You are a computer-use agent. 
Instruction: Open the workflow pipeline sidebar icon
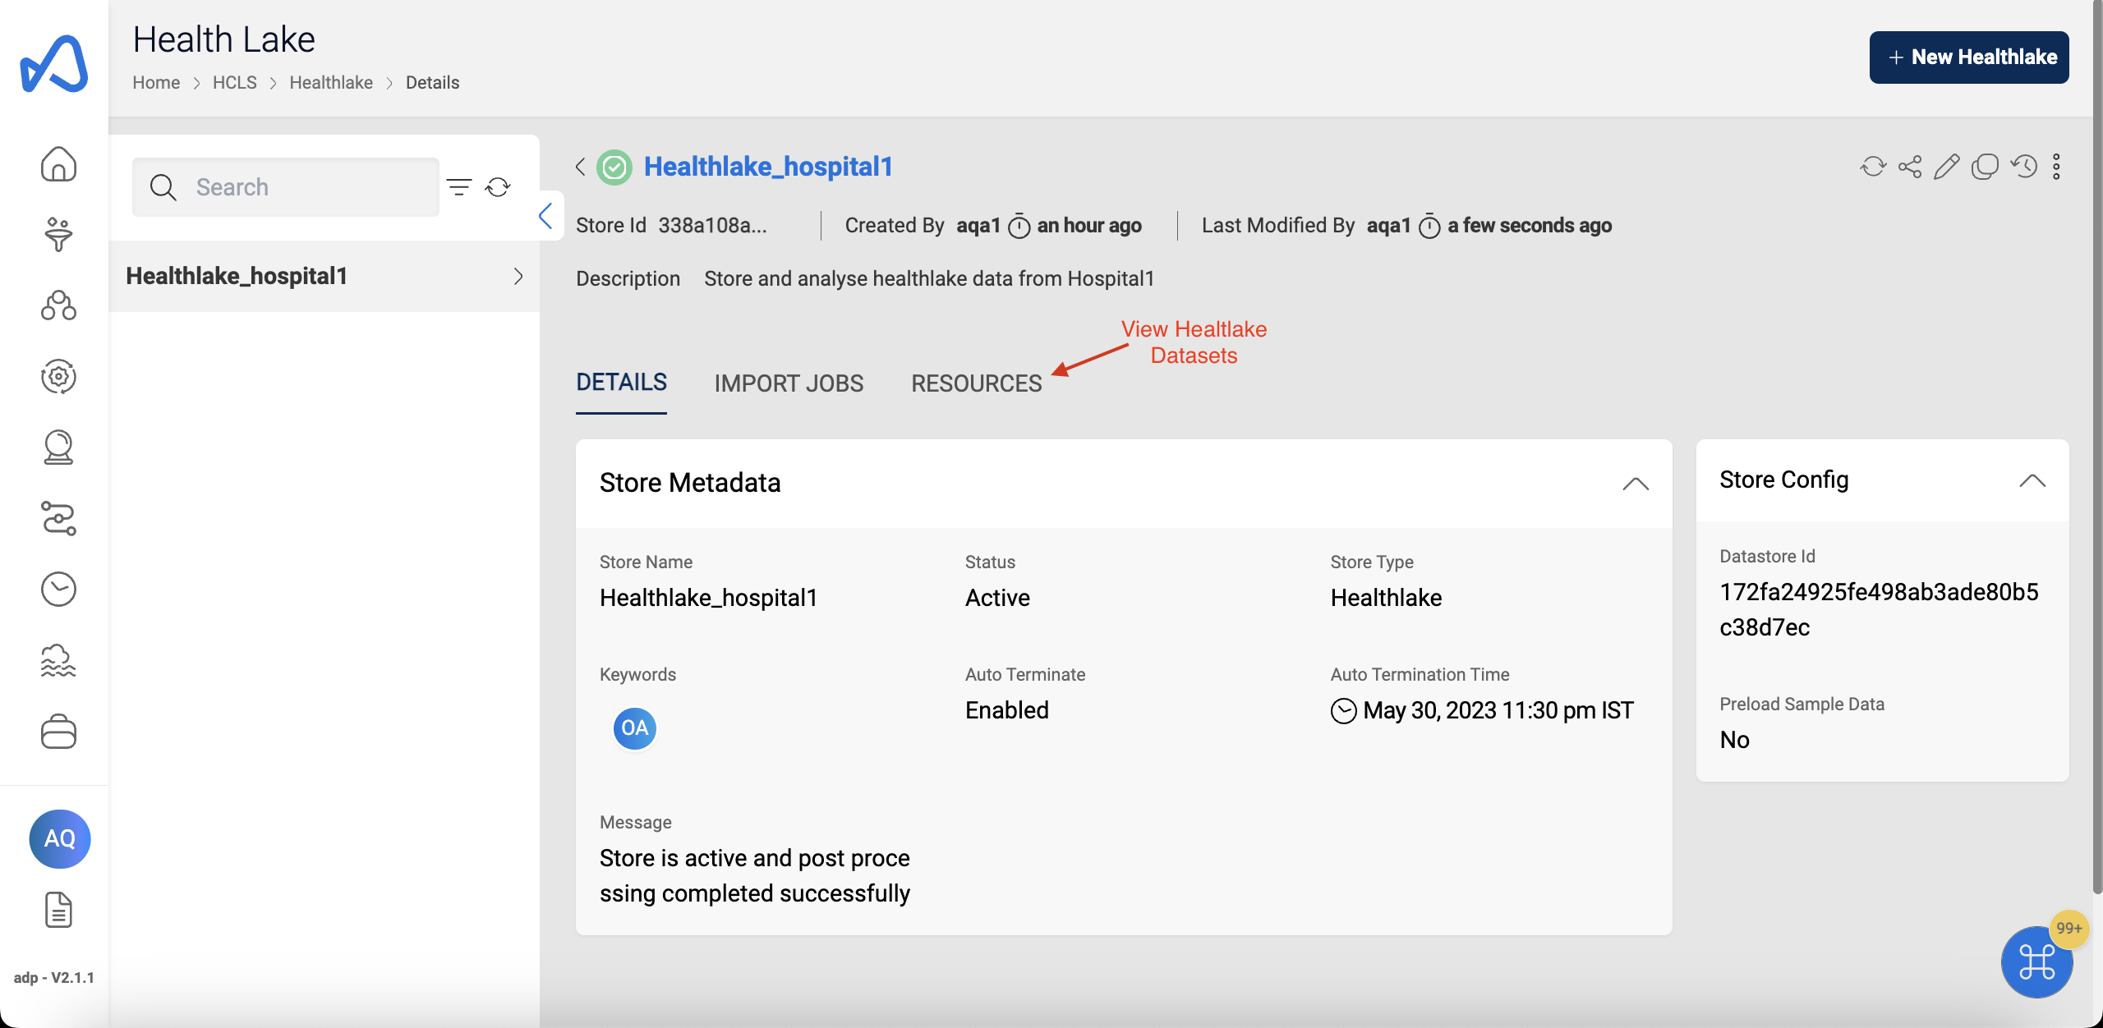click(58, 518)
